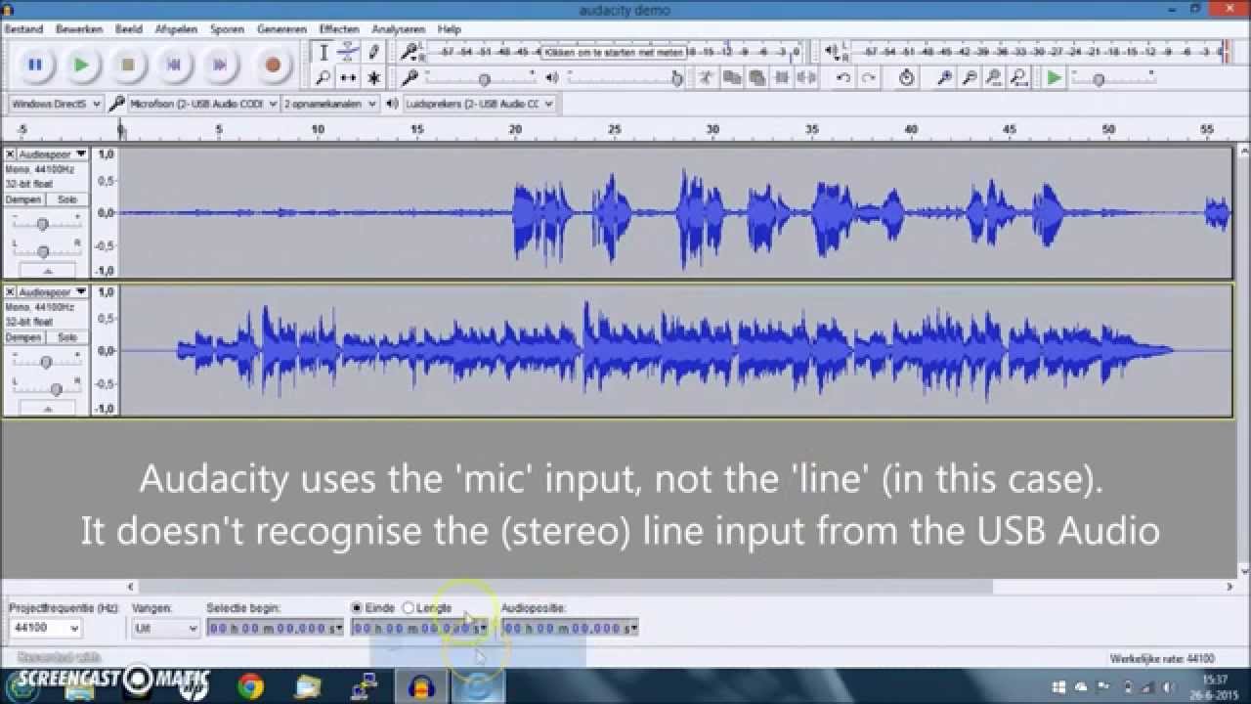Open the Analyseren menu

pos(398,29)
